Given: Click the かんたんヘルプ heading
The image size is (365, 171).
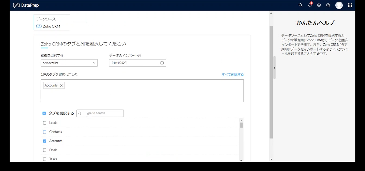Looking at the screenshot, I should point(315,23).
